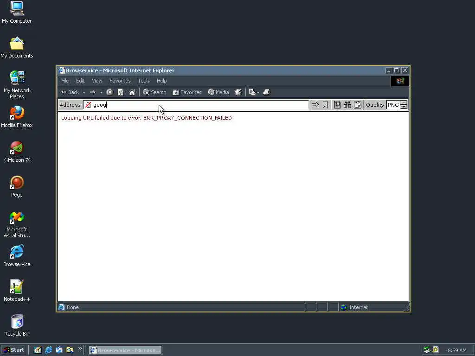Click the crossed-out page icon in address bar

click(88, 105)
